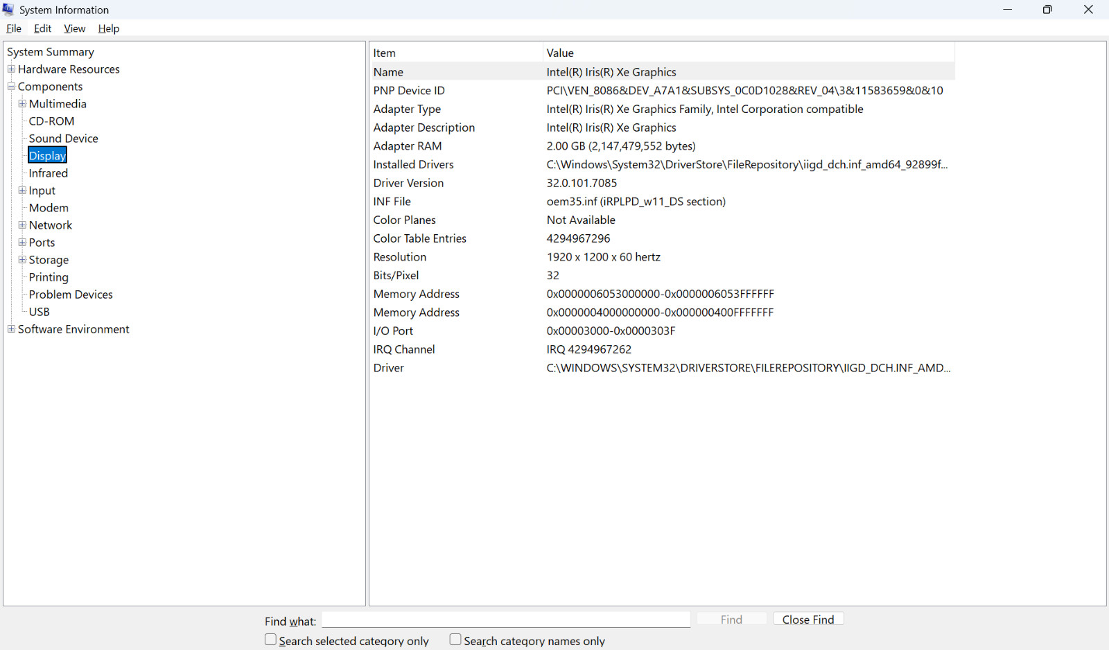This screenshot has height=650, width=1109.
Task: Open the Help menu
Action: [x=109, y=28]
